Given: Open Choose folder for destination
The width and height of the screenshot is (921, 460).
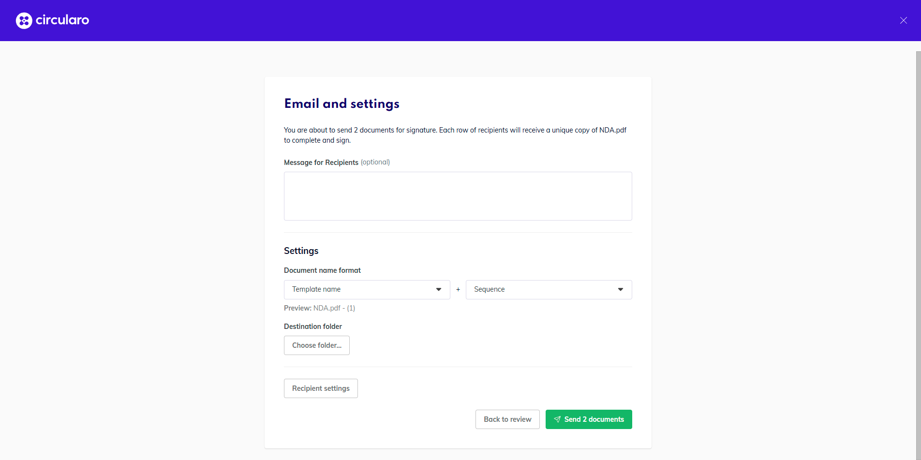Looking at the screenshot, I should coord(317,345).
